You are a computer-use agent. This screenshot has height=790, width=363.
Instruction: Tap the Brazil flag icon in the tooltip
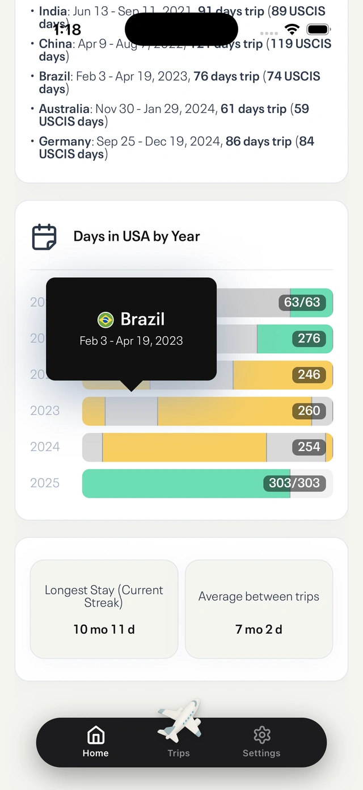pyautogui.click(x=105, y=319)
